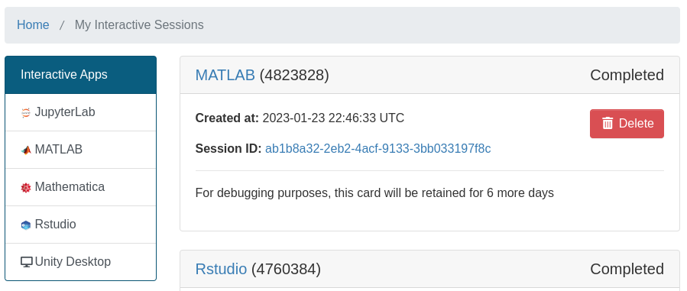Viewport: 687px width, 291px height.
Task: Open the JupyterLab app via its orange icon
Action: 26,113
